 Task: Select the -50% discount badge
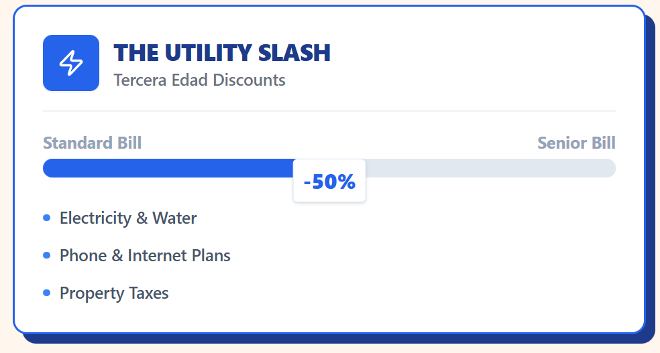(329, 181)
